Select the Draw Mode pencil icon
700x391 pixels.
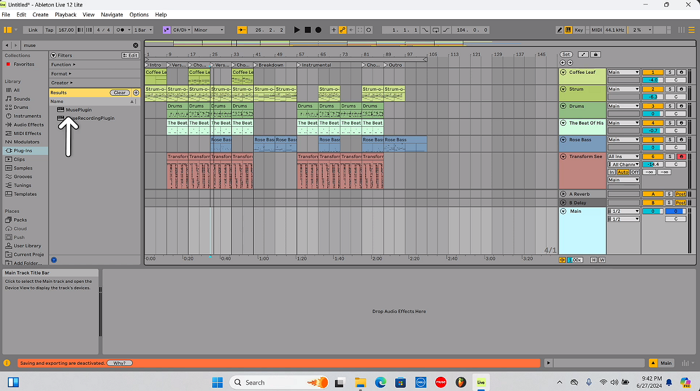coord(559,30)
